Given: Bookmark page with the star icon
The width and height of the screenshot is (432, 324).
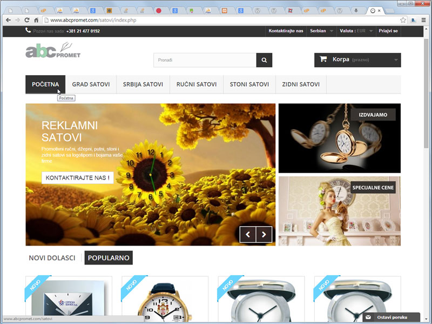Looking at the screenshot, I should (403, 20).
